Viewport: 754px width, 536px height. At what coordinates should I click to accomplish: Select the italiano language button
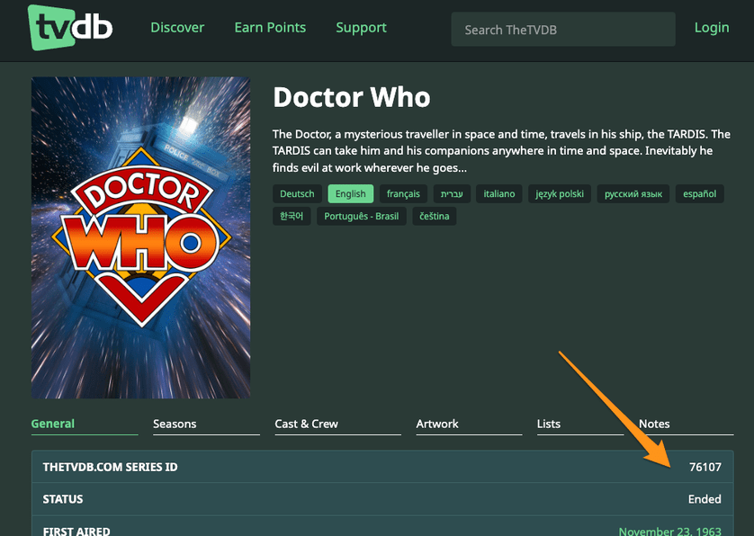tap(499, 193)
